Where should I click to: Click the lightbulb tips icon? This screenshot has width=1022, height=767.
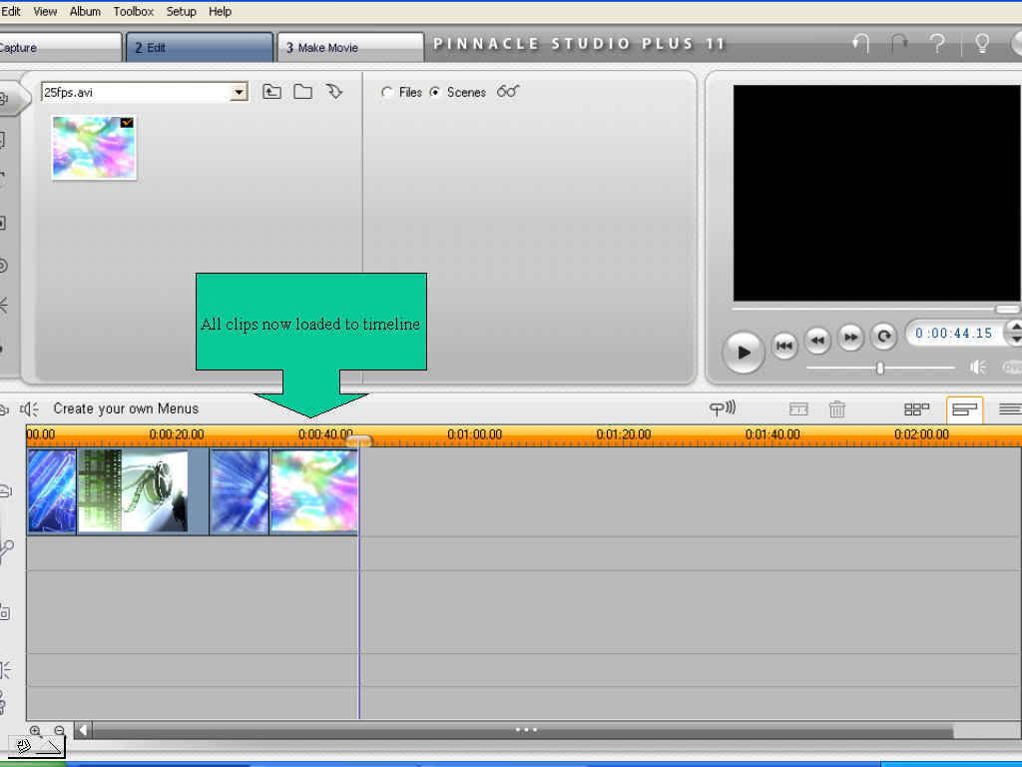pos(982,44)
